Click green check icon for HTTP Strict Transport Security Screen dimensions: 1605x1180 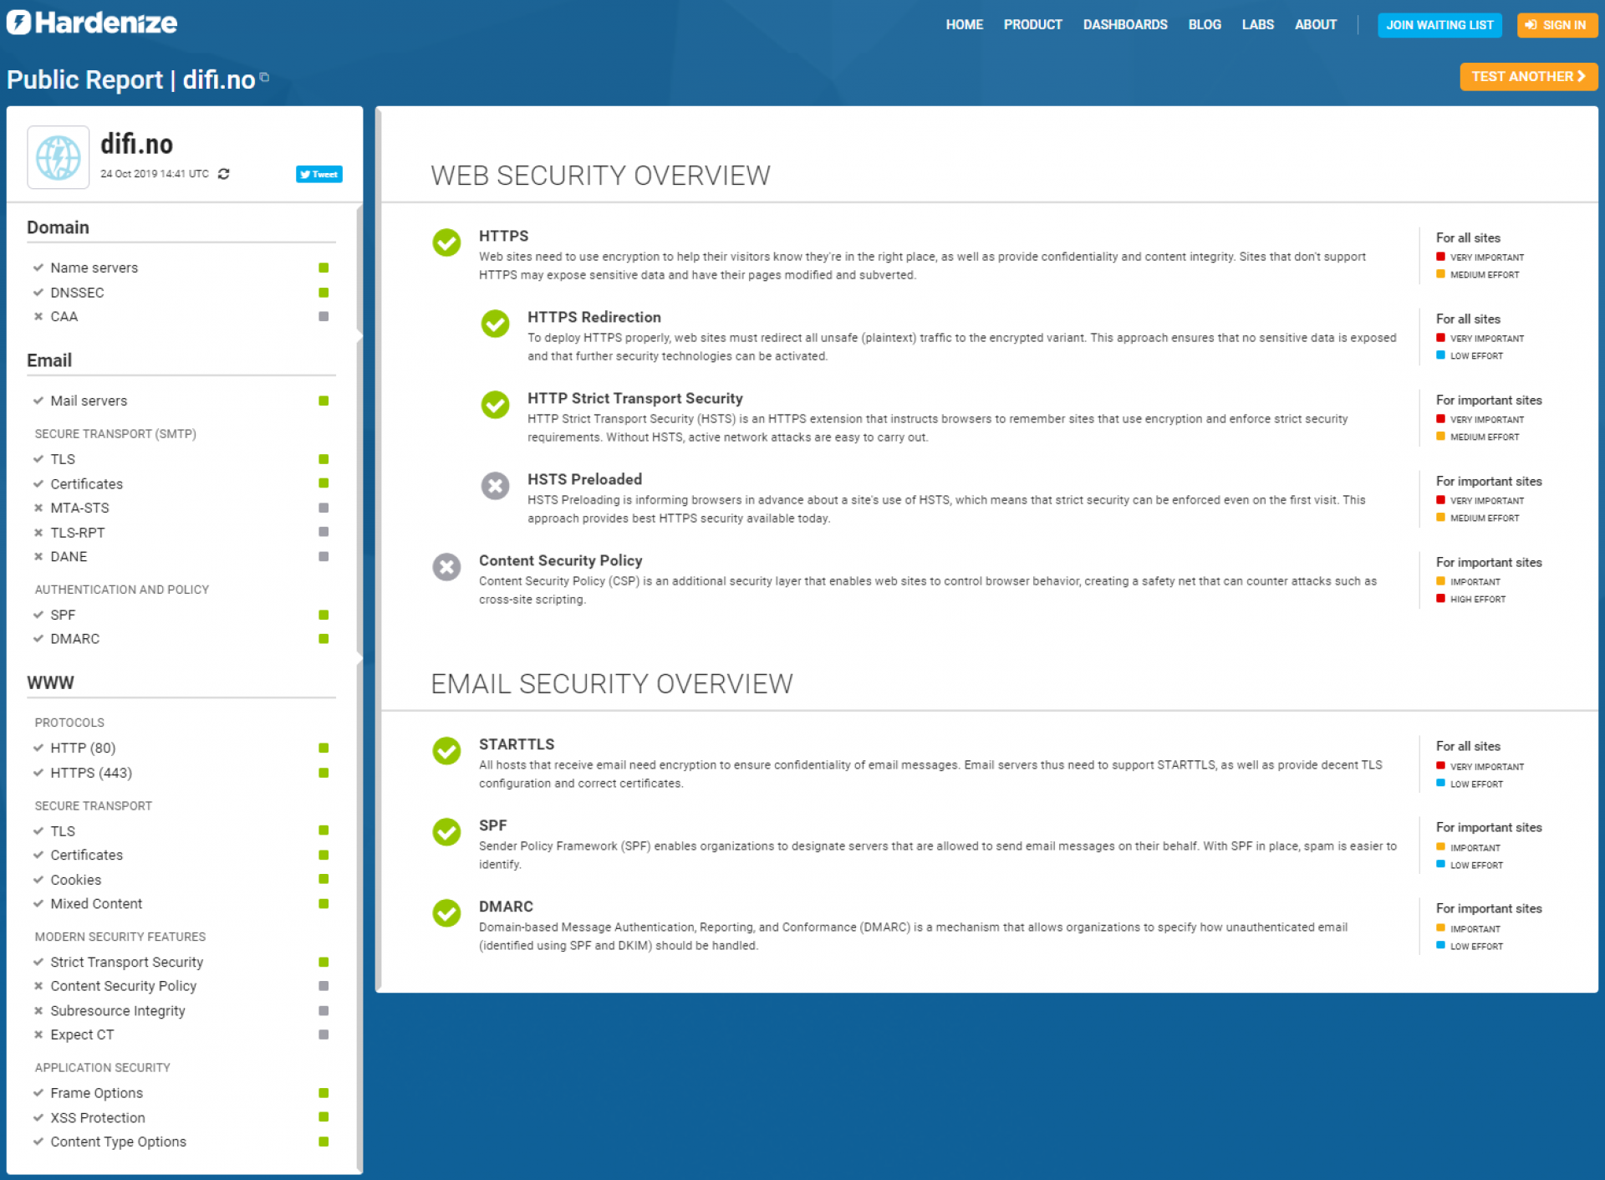(495, 405)
